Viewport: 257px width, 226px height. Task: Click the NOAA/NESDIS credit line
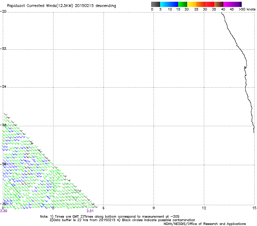tap(205, 224)
